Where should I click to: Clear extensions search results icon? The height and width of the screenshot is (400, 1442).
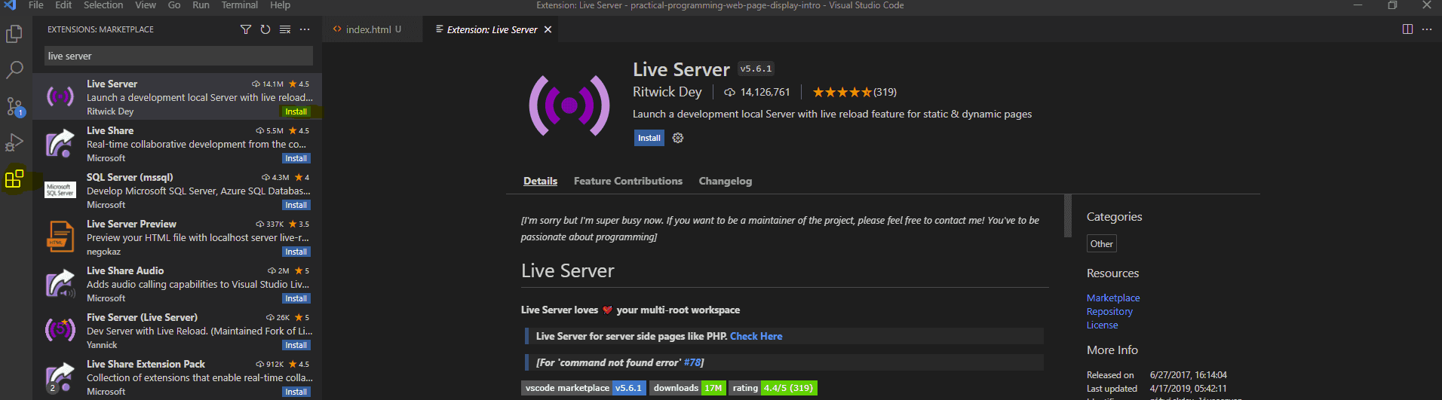[285, 29]
